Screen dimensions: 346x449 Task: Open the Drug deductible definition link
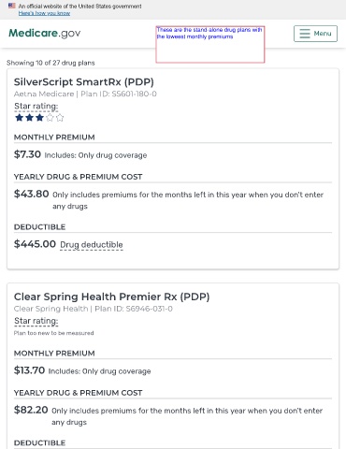coord(92,245)
